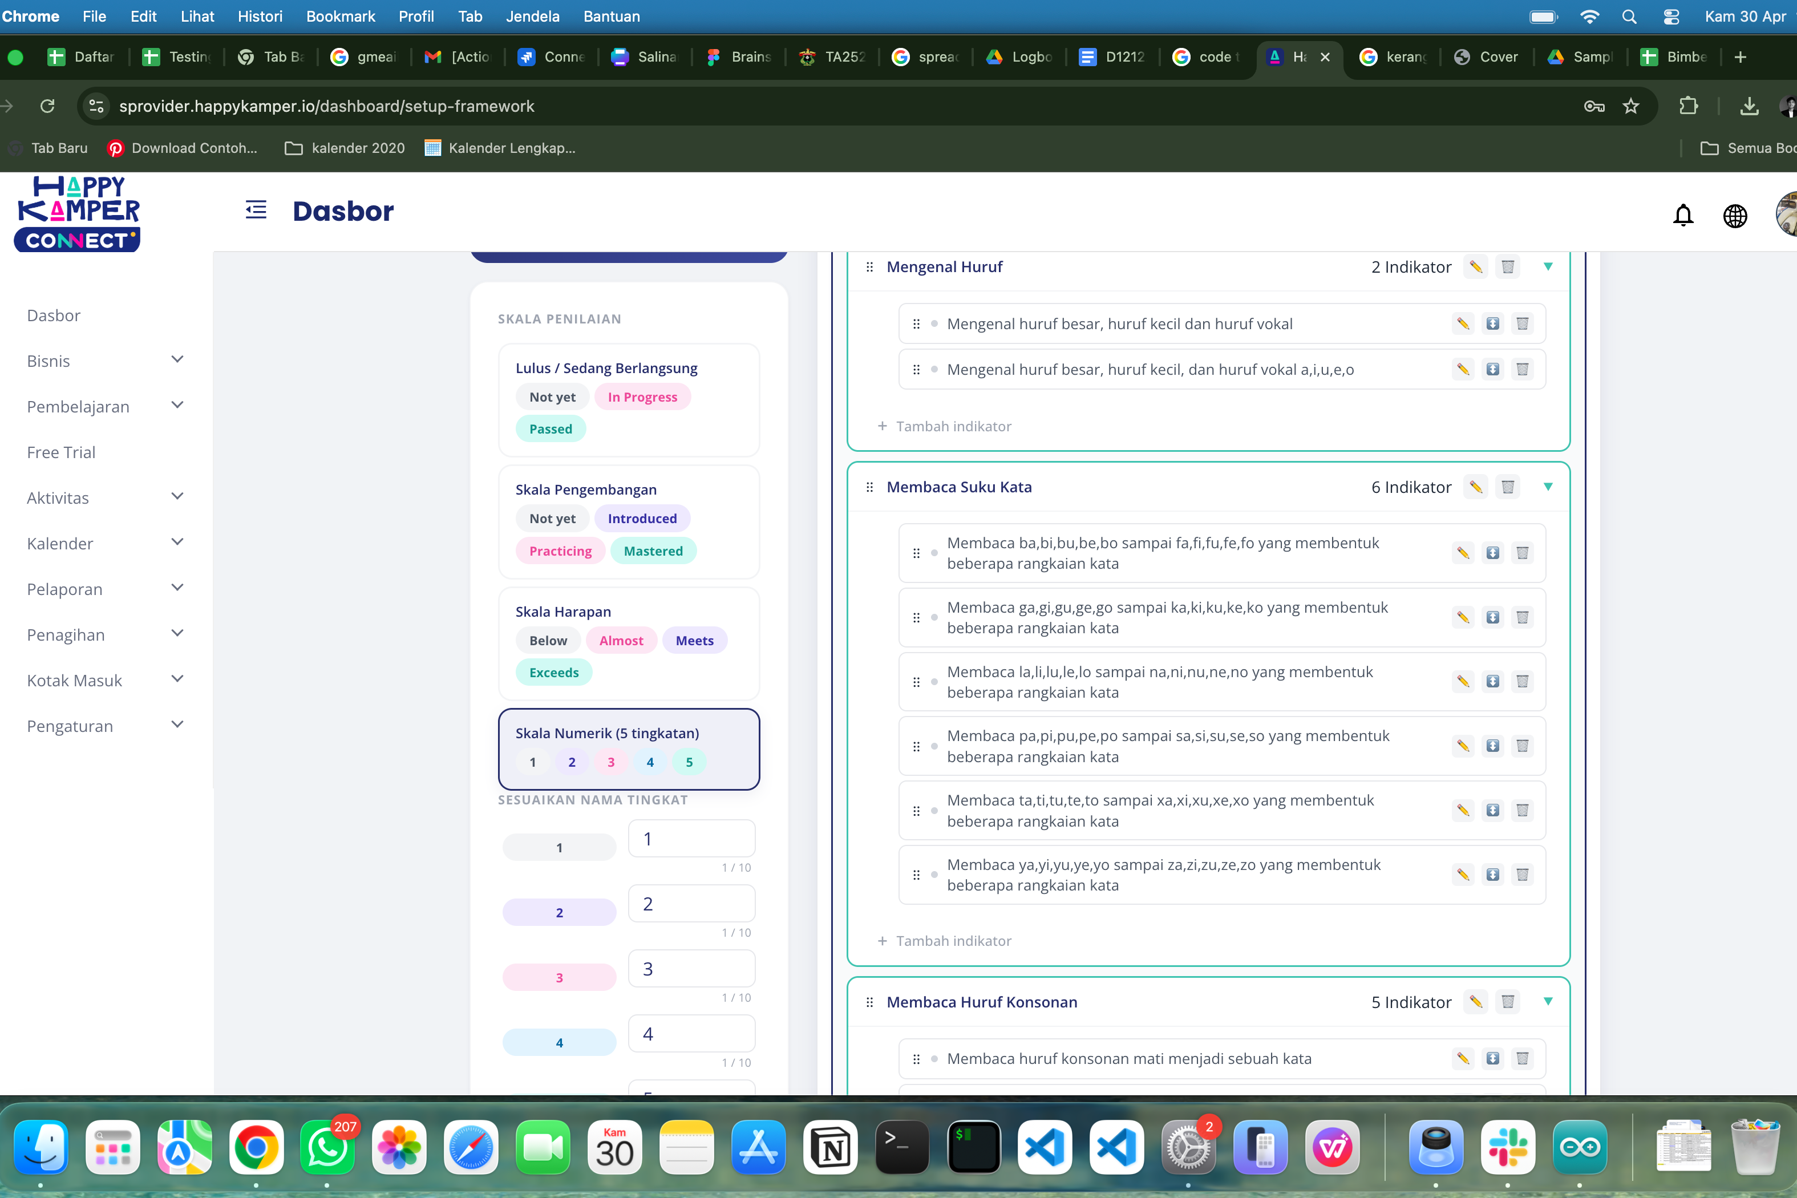Open Slack from the dock
This screenshot has width=1797, height=1198.
(1507, 1147)
